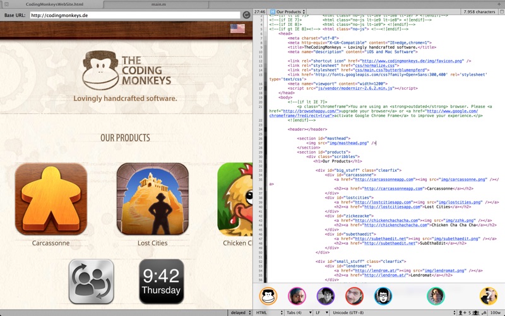This screenshot has height=316, width=505.
Task: Click 'Lovingly handcrafted software.' tagline
Action: (125, 99)
